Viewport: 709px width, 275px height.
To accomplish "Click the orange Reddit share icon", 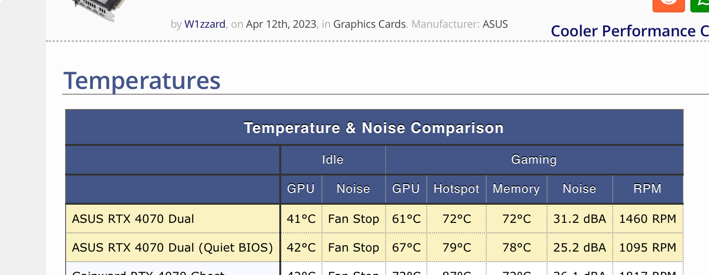I will 669,4.
